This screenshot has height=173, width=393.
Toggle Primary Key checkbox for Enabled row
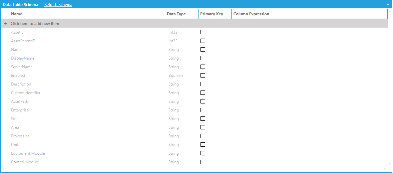203,76
